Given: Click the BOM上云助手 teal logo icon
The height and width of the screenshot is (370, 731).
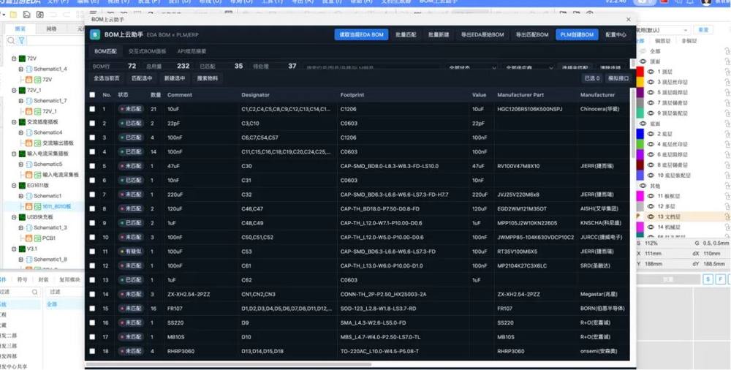Looking at the screenshot, I should [95, 34].
